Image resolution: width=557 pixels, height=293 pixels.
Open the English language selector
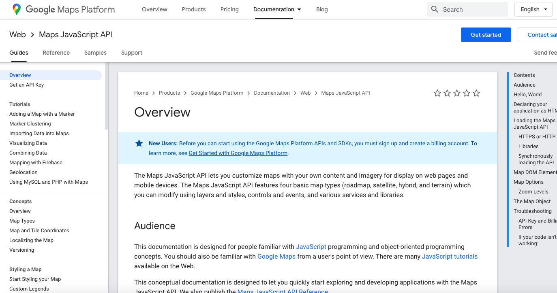533,9
